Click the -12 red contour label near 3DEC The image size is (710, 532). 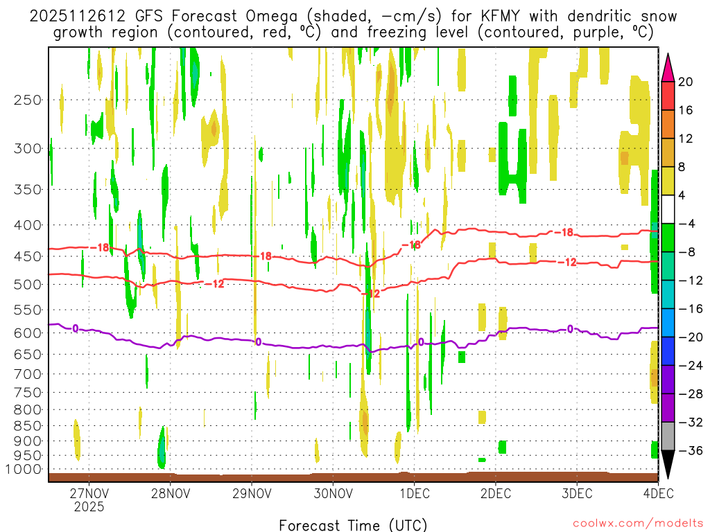click(x=567, y=263)
